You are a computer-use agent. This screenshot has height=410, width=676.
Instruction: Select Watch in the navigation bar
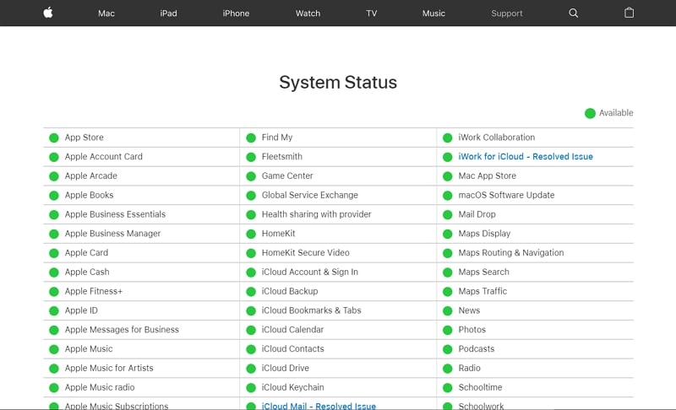pyautogui.click(x=308, y=13)
